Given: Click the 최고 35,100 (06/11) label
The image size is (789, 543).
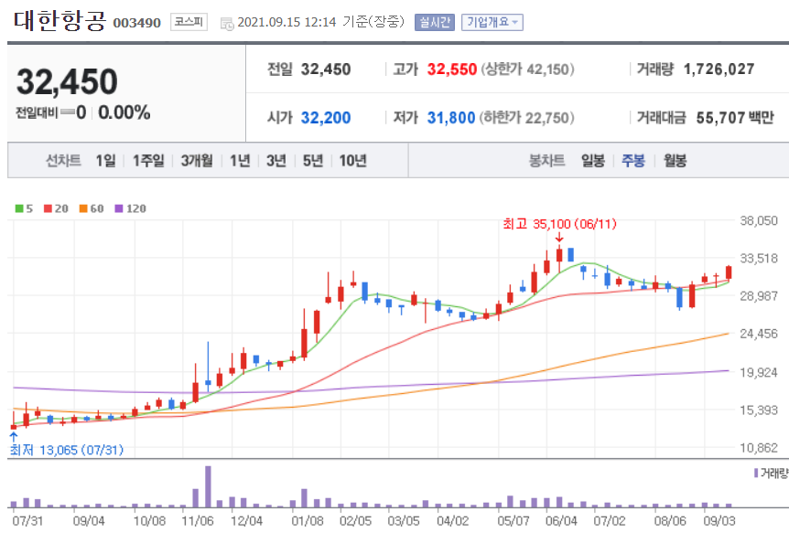Looking at the screenshot, I should 559,224.
